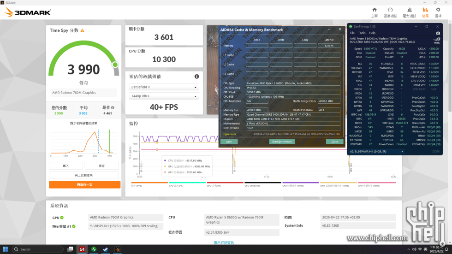452x254 pixels.
Task: Open Task View from the taskbar
Action: tap(70, 249)
